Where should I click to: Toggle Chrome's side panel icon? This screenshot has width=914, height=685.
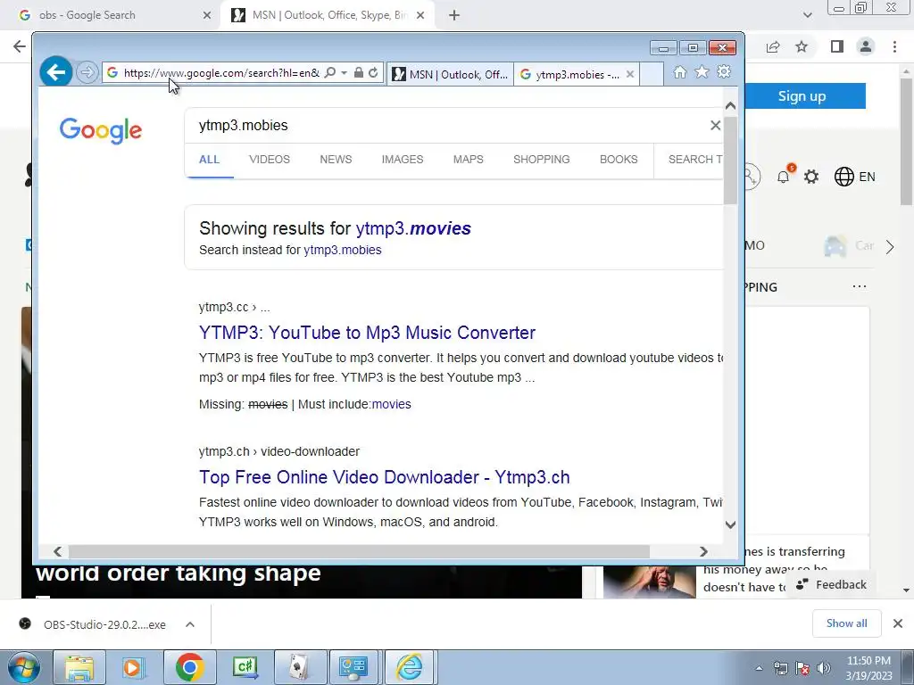coord(837,46)
